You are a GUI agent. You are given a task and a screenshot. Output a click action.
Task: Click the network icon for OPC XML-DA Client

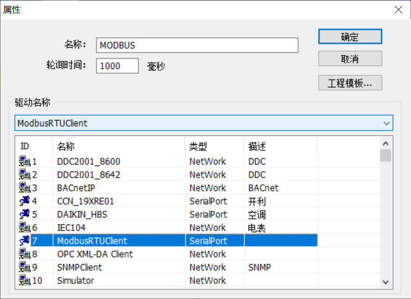pos(25,254)
